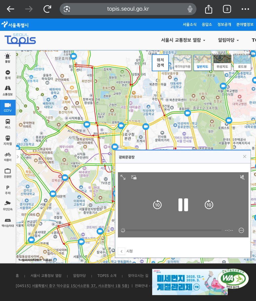The image size is (256, 301).
Task: Close the 광화문광장 CCTV popup
Action: pyautogui.click(x=245, y=157)
